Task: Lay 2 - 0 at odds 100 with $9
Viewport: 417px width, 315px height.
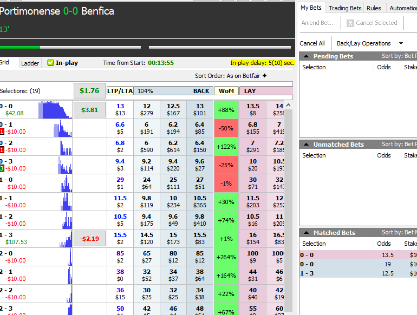Action: click(253, 257)
